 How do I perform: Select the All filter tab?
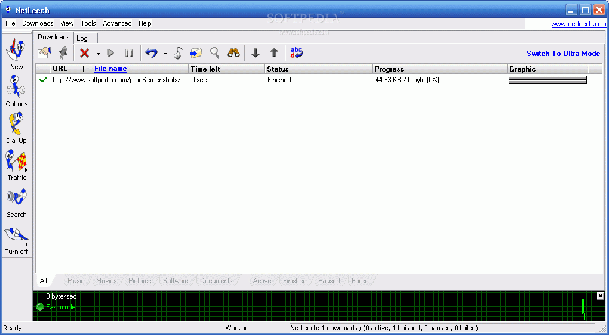click(44, 280)
